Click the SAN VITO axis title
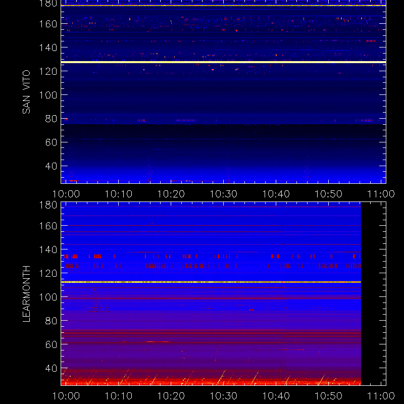 coord(26,92)
